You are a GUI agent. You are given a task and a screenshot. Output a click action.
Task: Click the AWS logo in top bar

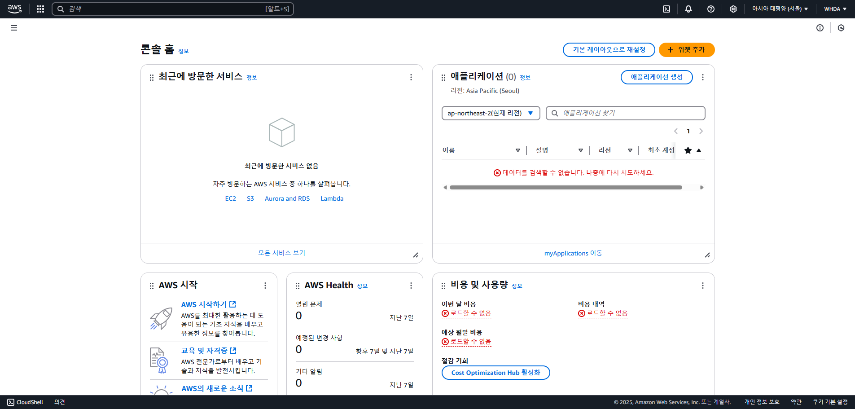click(14, 9)
